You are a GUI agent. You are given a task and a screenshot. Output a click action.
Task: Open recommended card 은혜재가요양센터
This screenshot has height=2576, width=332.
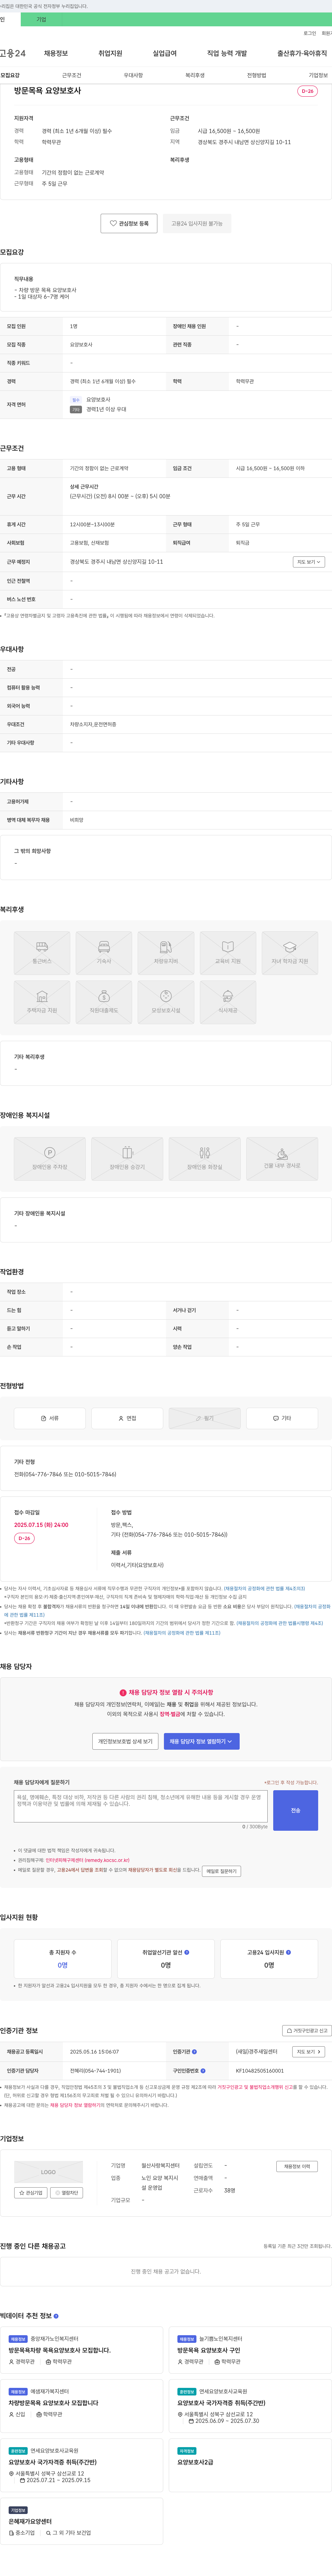tap(30, 2521)
